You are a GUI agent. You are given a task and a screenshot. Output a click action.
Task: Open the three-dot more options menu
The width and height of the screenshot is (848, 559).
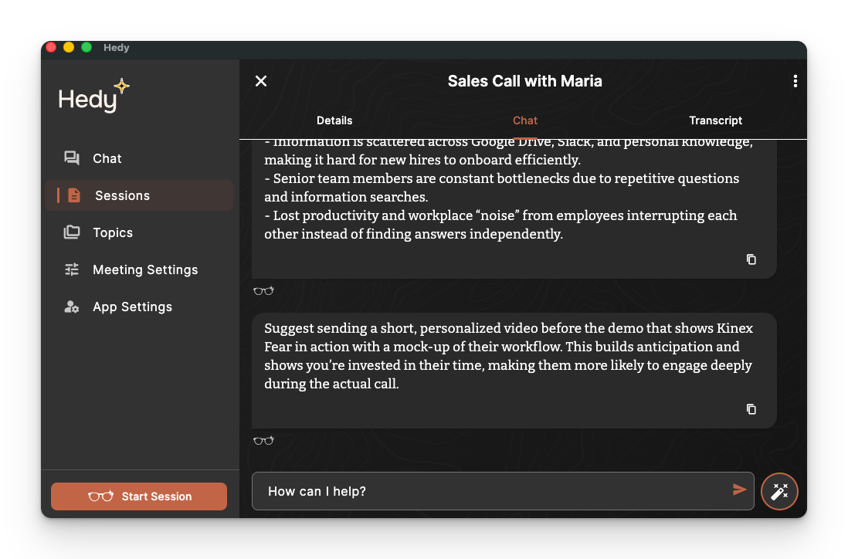pyautogui.click(x=795, y=81)
